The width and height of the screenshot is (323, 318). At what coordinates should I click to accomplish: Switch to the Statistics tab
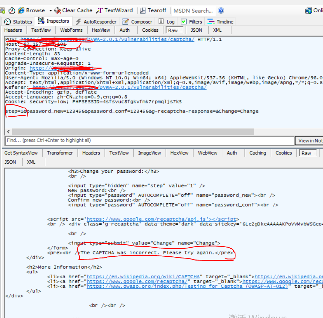(x=18, y=22)
